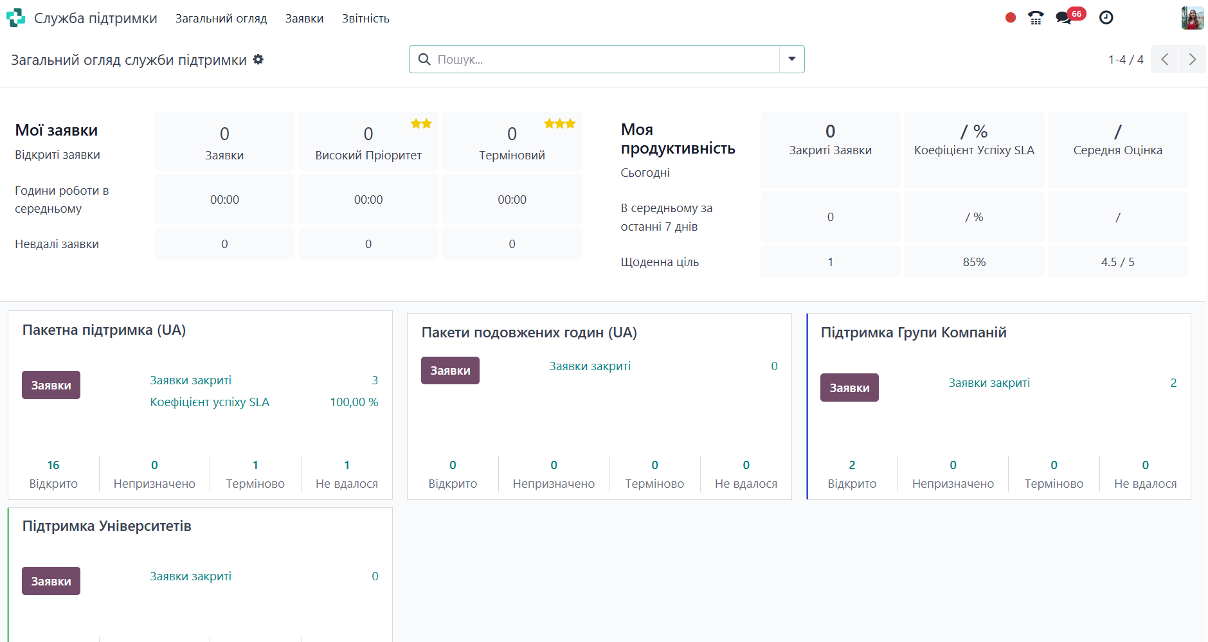Click Підтримка Університетів card title

point(107,526)
